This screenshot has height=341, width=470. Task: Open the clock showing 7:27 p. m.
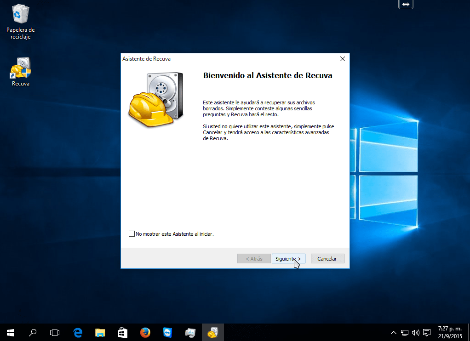450,333
